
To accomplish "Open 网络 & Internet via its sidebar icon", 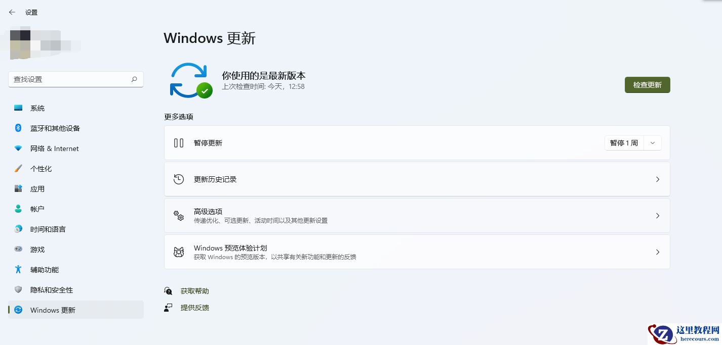I will tap(19, 148).
